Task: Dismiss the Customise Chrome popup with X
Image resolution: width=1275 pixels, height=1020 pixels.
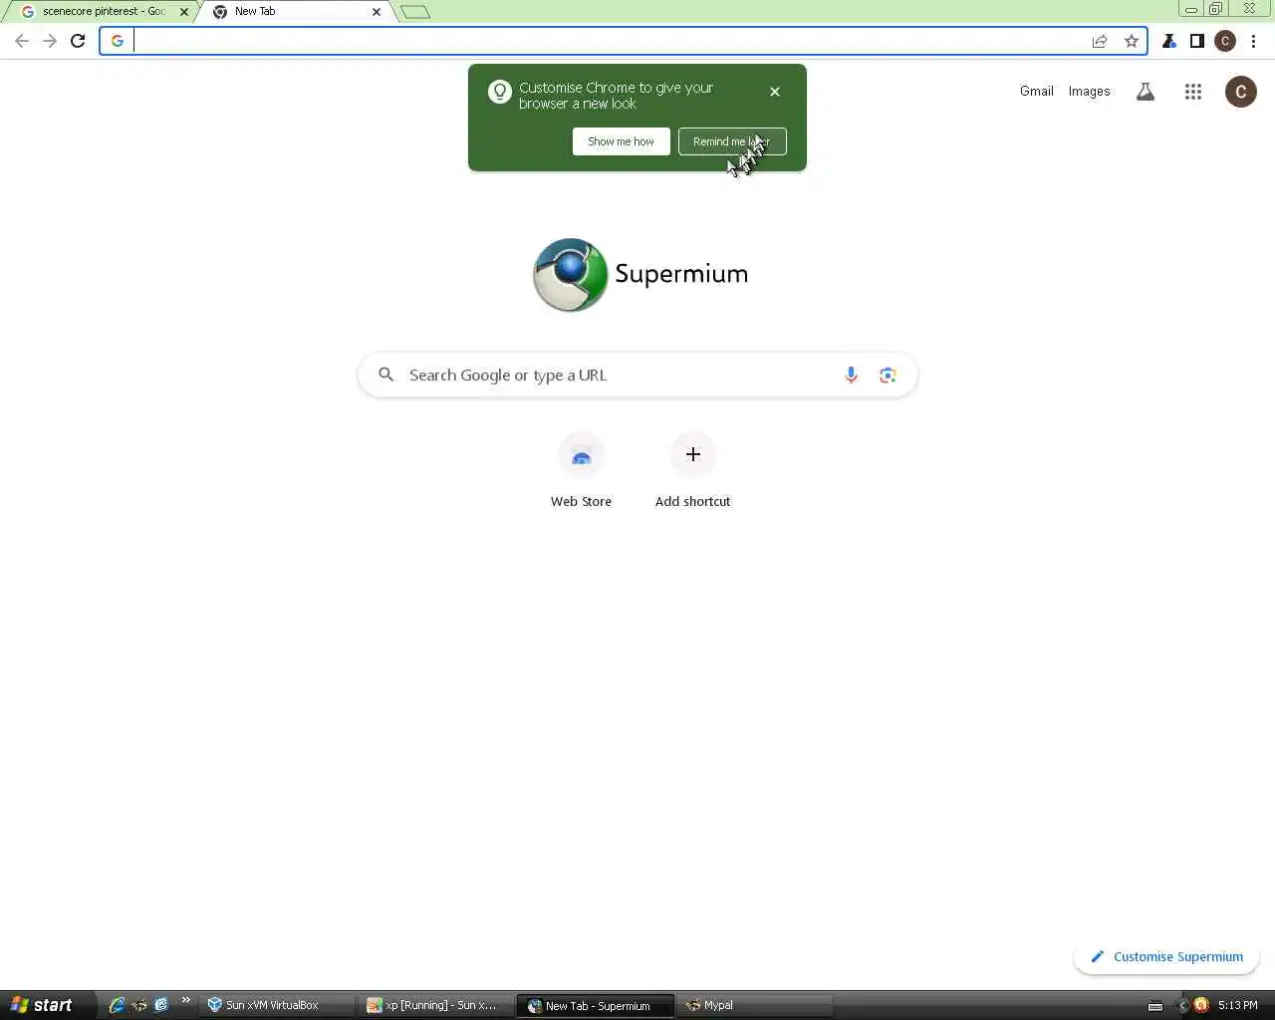Action: pos(775,92)
